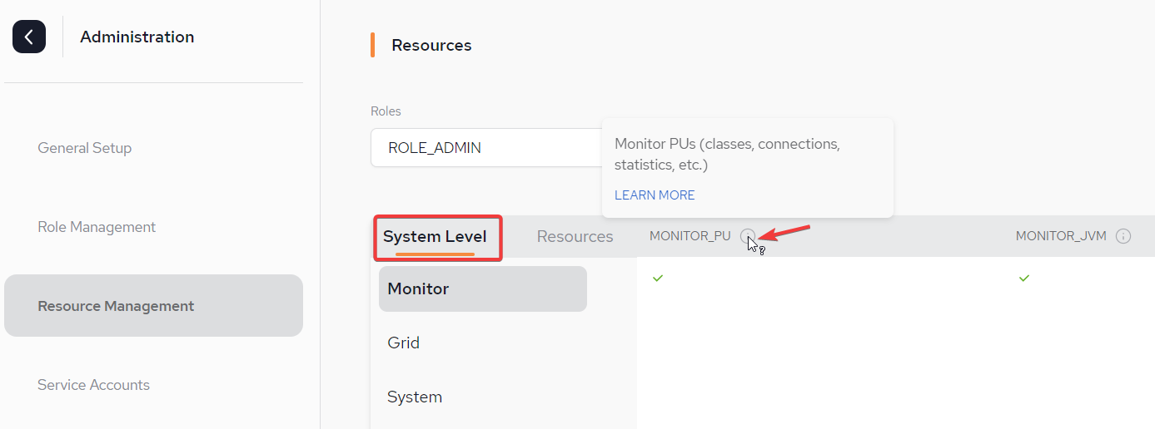Open Service Accounts in the sidebar
The width and height of the screenshot is (1155, 429).
[x=94, y=385]
